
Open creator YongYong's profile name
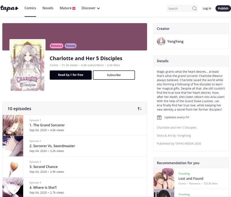point(175,41)
